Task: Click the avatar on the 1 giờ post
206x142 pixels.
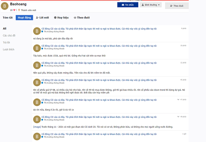Action: pos(37,137)
